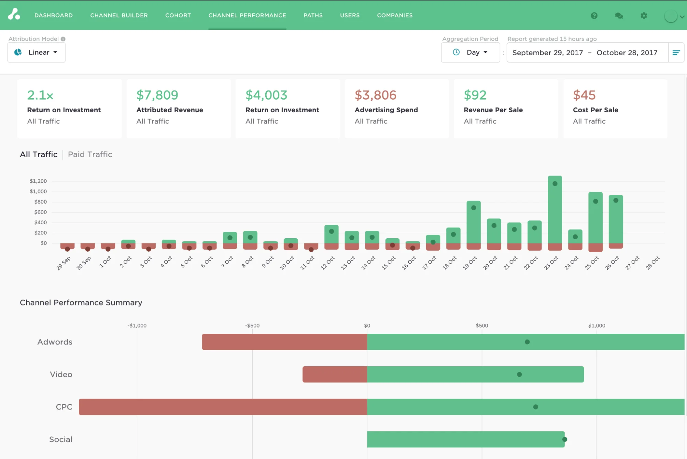Open the chat messages icon

(619, 15)
